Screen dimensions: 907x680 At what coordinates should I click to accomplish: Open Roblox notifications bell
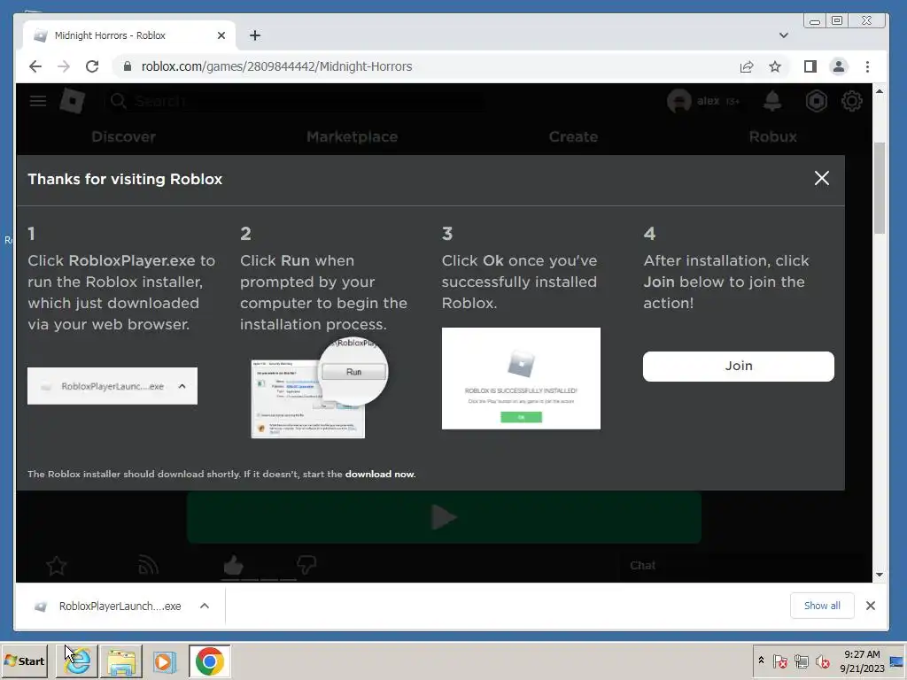pos(772,101)
